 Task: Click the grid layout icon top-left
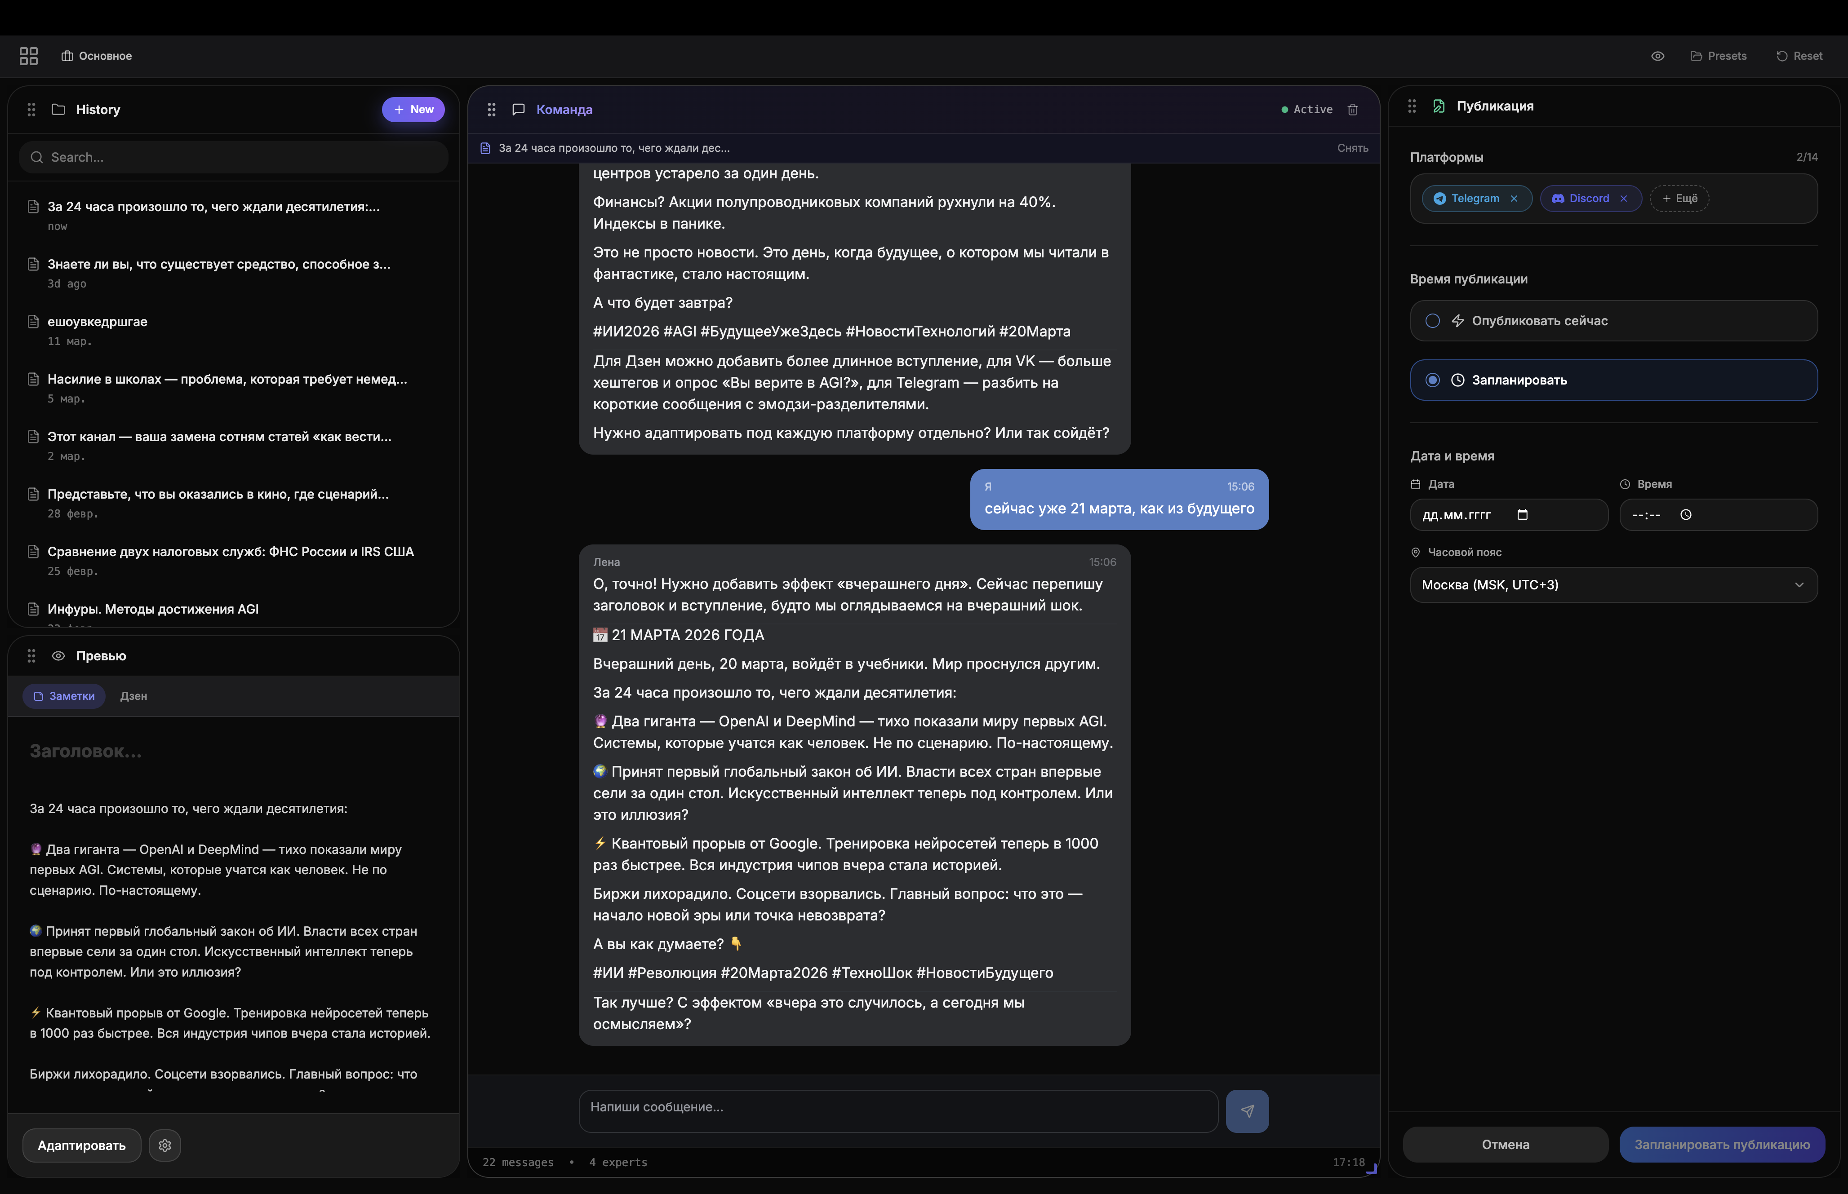(x=29, y=56)
